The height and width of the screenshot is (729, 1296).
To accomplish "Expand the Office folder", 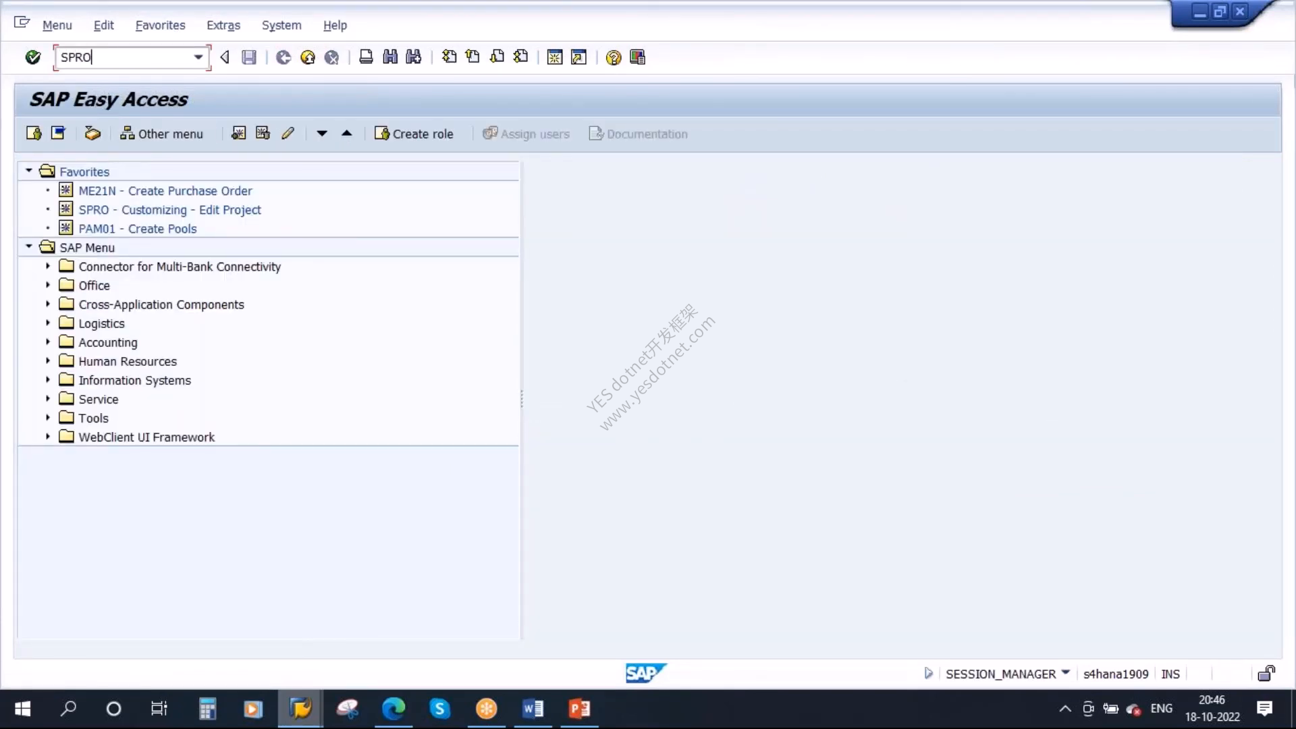I will tap(47, 286).
